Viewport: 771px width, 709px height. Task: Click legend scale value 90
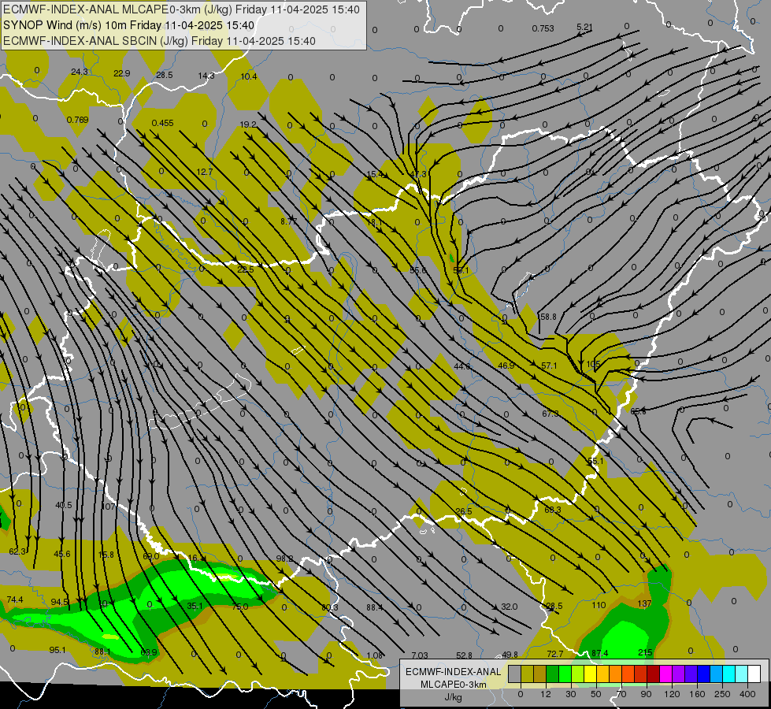coord(646,694)
